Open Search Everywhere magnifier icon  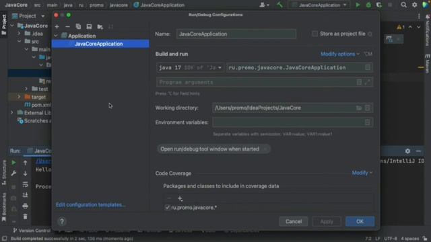(x=403, y=5)
